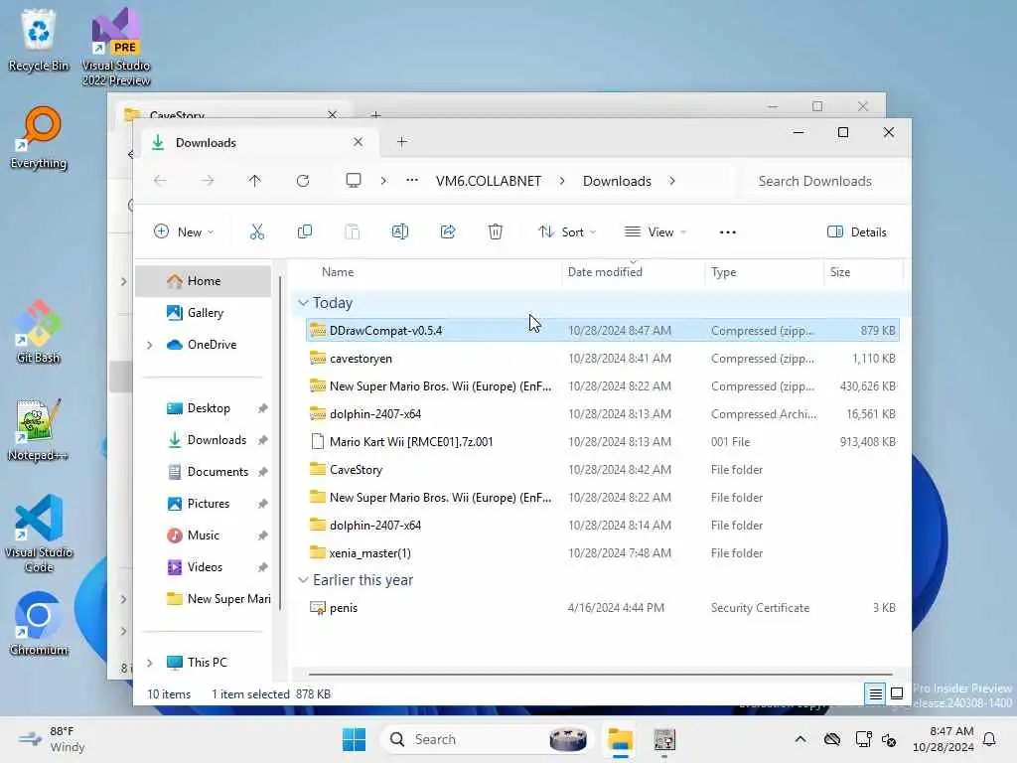This screenshot has height=763, width=1017.
Task: Open Git Bash desktop shortcut
Action: click(39, 332)
